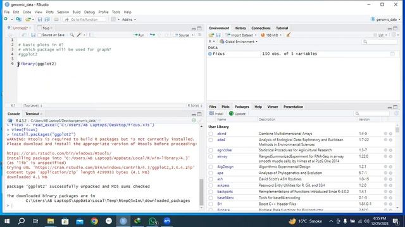
Task: Open Google Chrome from taskbar
Action: [94, 221]
